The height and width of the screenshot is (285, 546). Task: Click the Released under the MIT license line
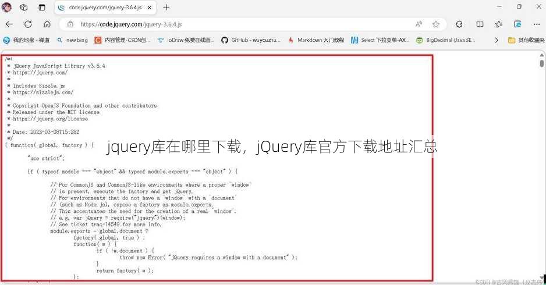(56, 112)
